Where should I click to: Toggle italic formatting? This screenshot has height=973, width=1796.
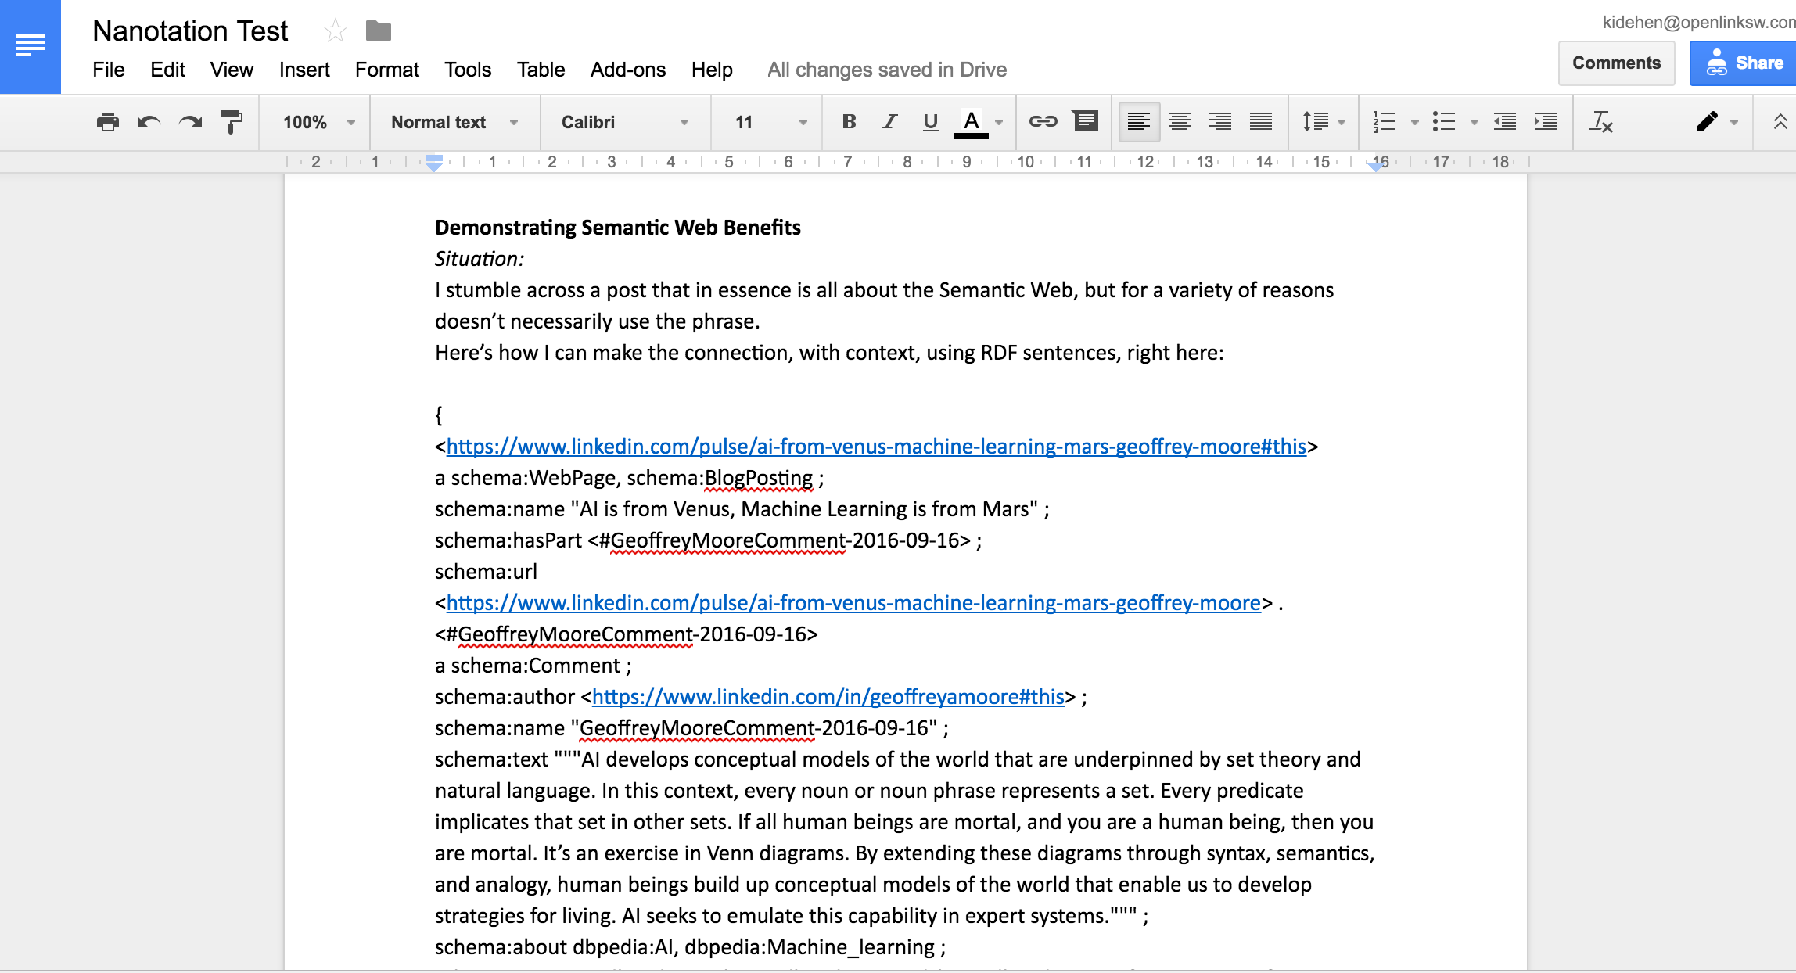(889, 122)
